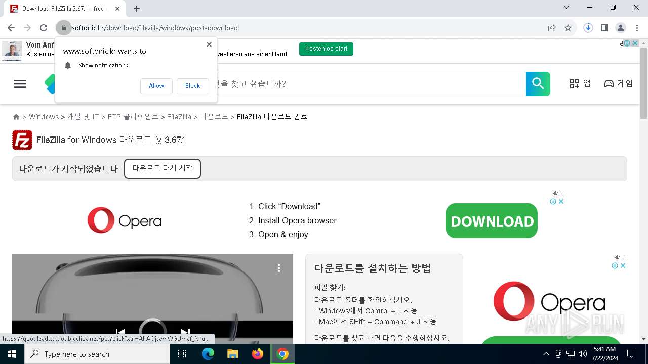
Task: Click the video previous track button
Action: [x=120, y=332]
